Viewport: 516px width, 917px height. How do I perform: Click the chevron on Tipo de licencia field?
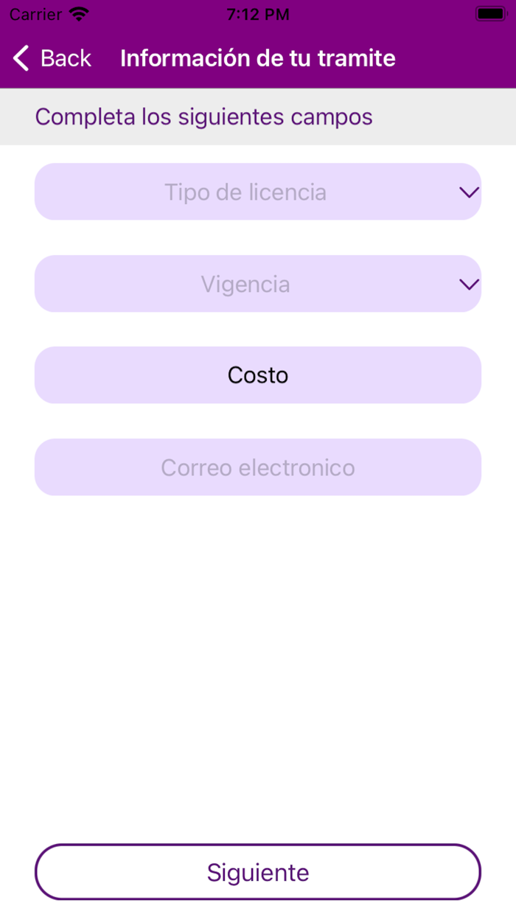[468, 192]
